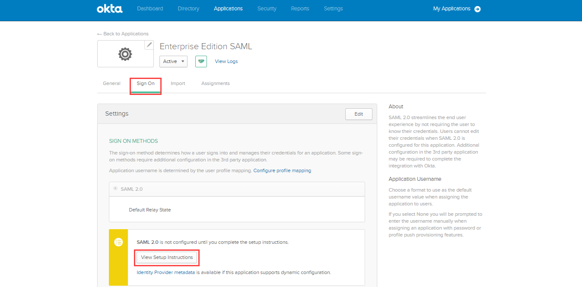This screenshot has width=582, height=287.
Task: Select the SAML 2.0 radio button
Action: point(115,189)
